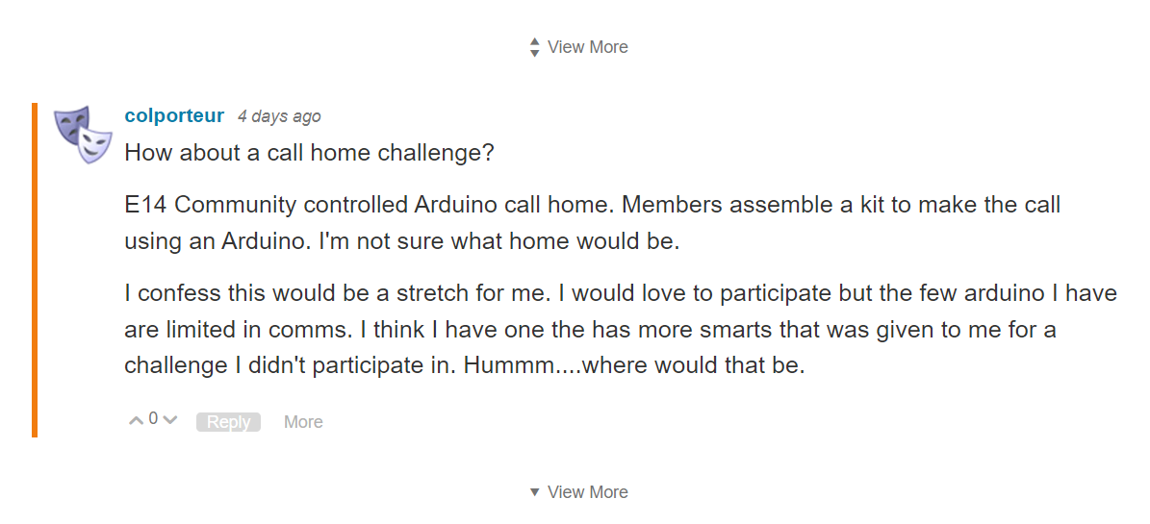1150x524 pixels.
Task: Click the paragraph starting 'I confess this would'
Action: click(x=621, y=329)
